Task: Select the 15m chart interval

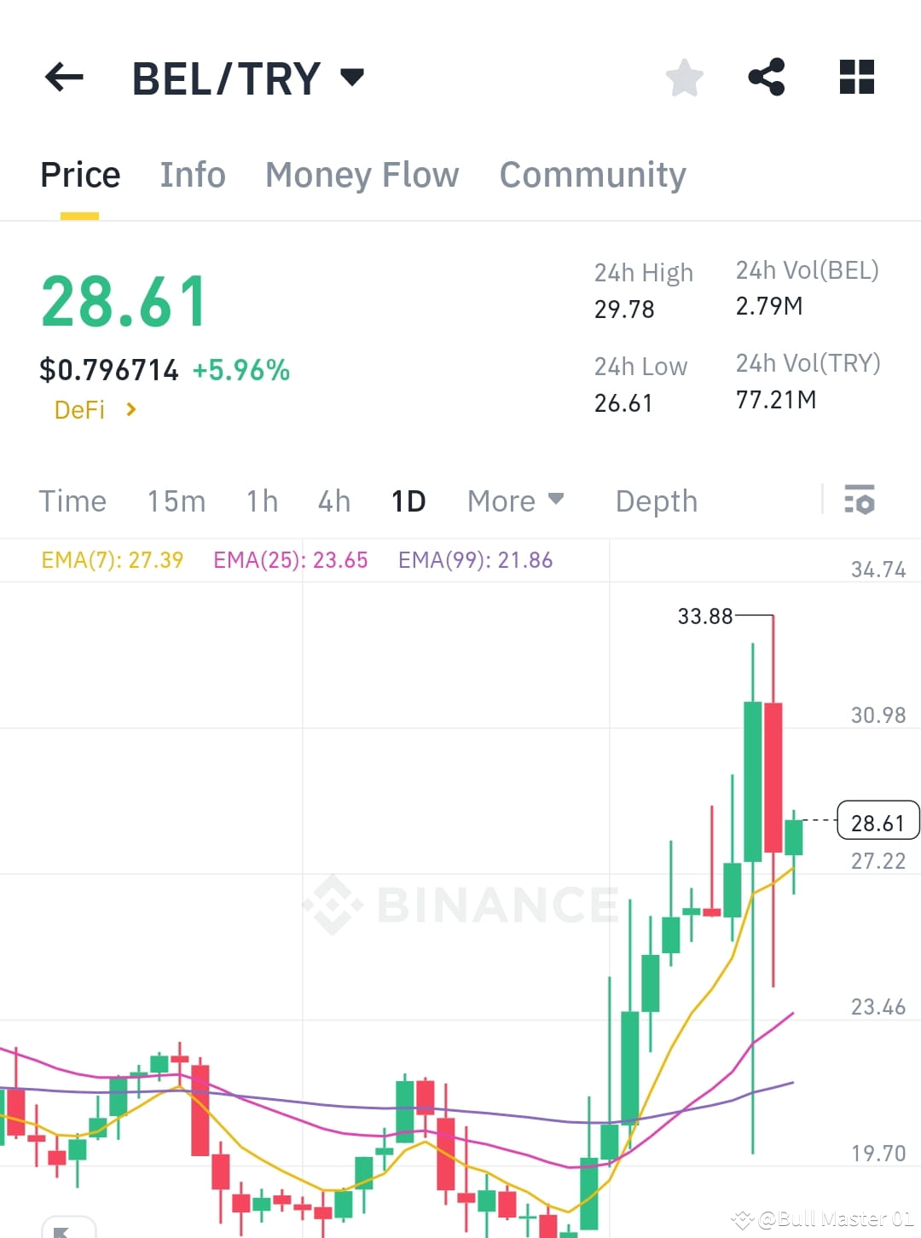Action: (176, 501)
